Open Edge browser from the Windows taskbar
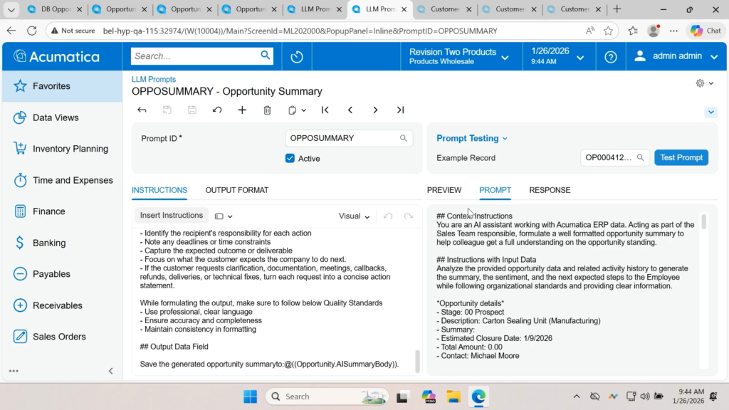The height and width of the screenshot is (410, 729). pyautogui.click(x=478, y=396)
